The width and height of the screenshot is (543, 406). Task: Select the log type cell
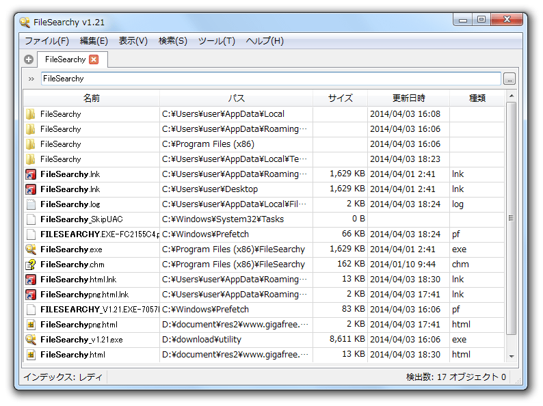tap(458, 204)
